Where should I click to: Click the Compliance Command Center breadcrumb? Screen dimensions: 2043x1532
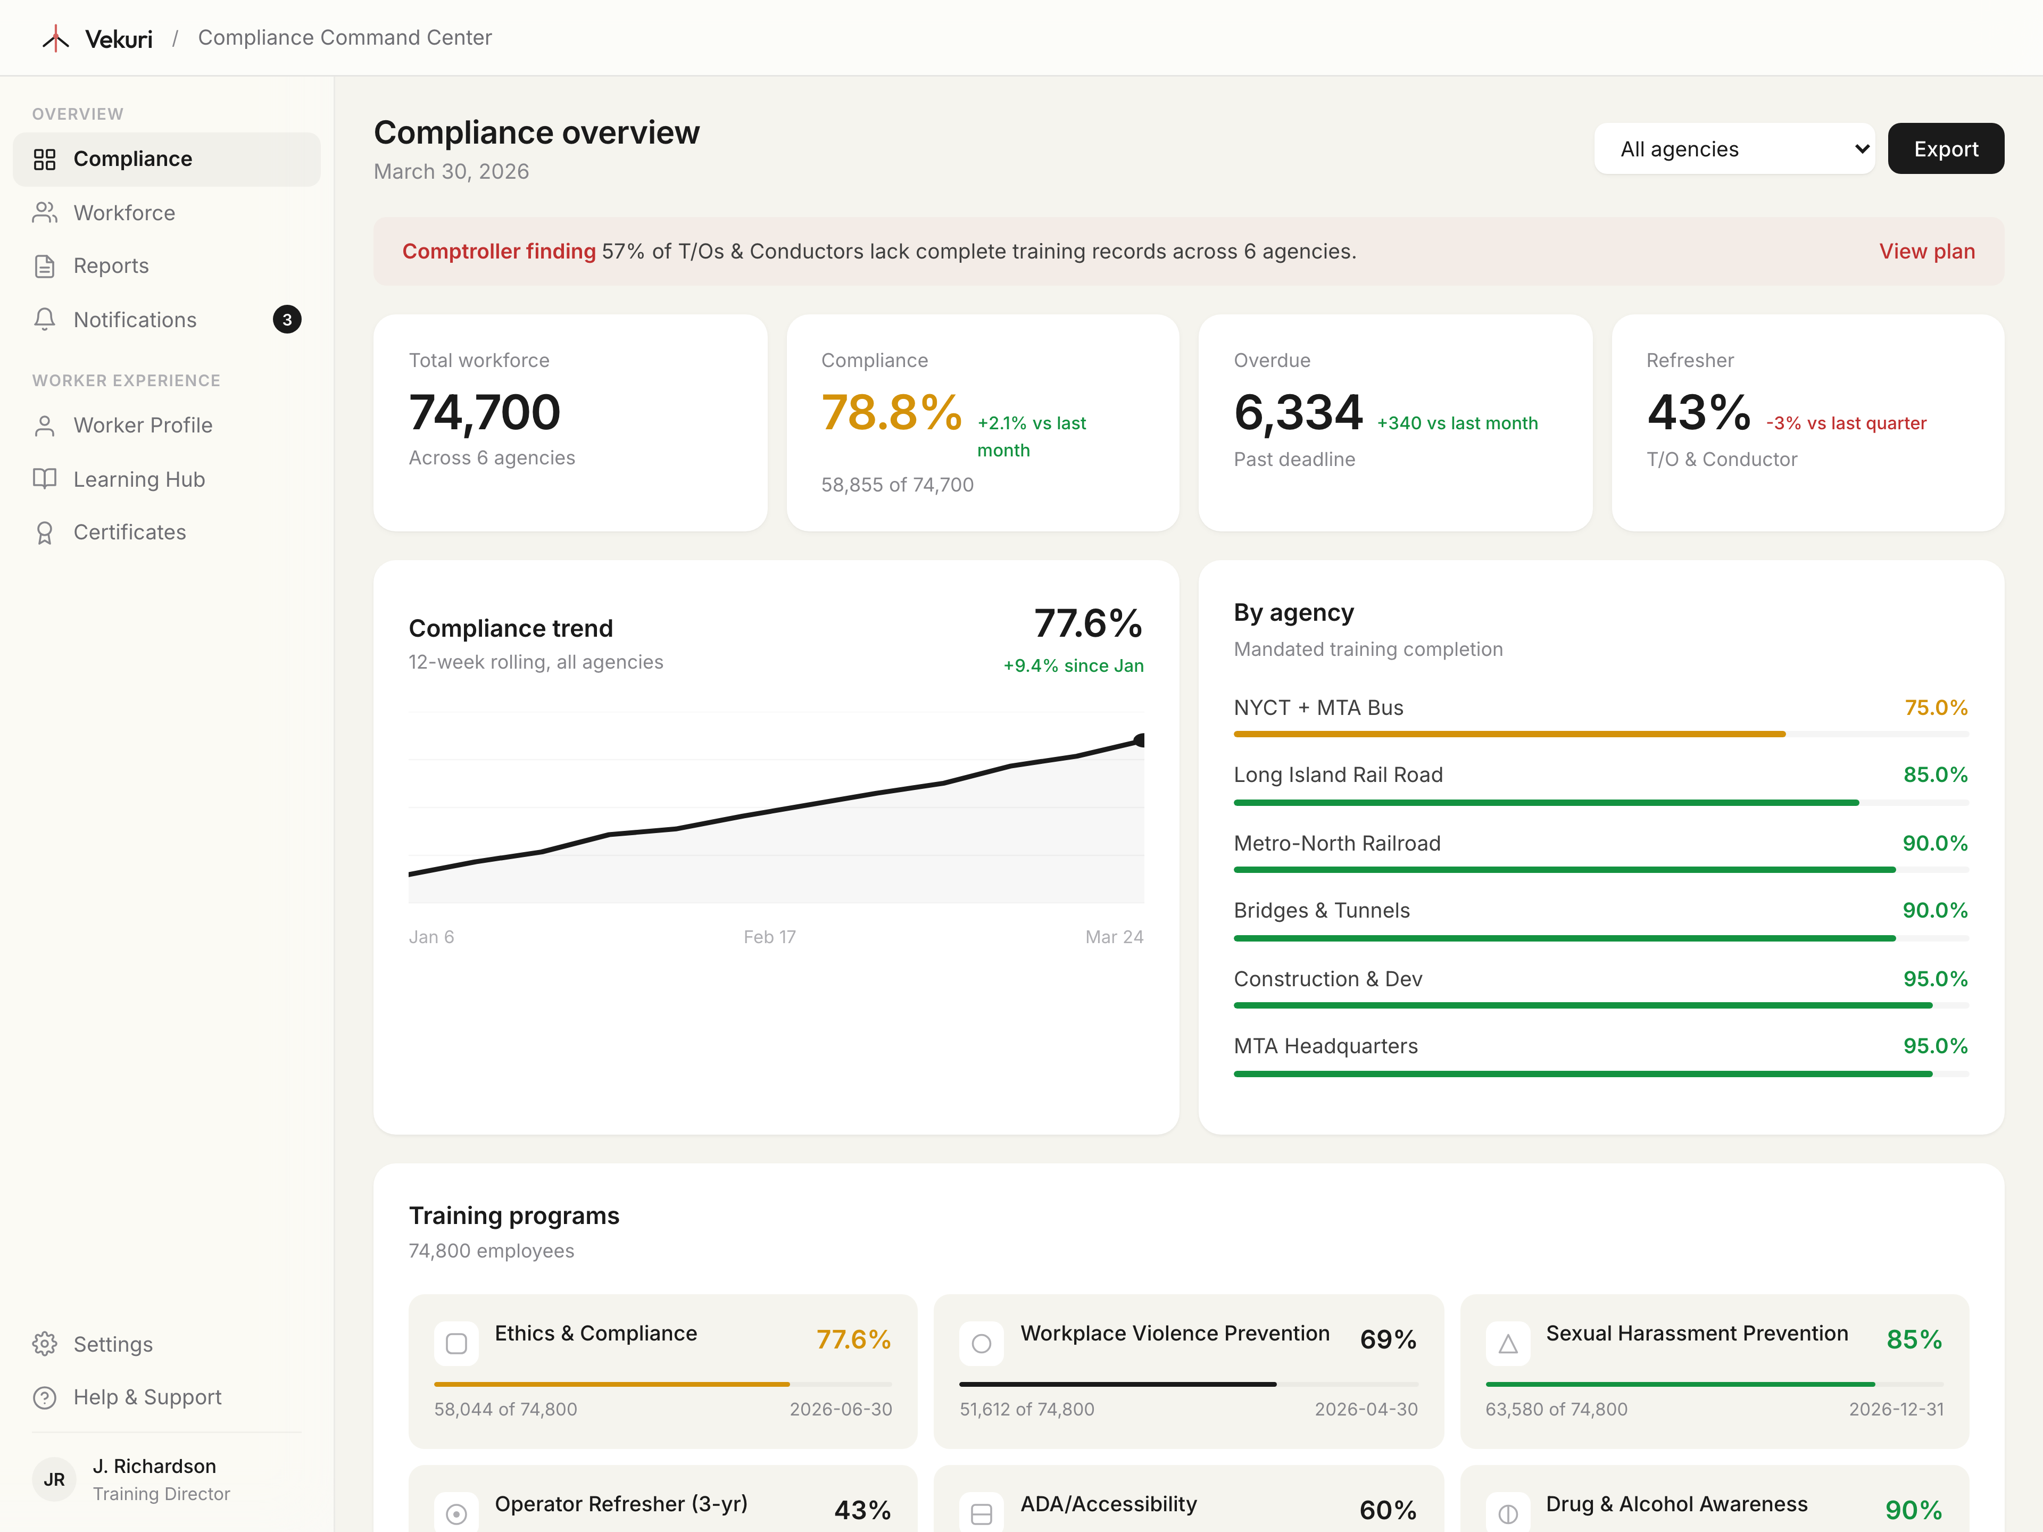point(345,38)
